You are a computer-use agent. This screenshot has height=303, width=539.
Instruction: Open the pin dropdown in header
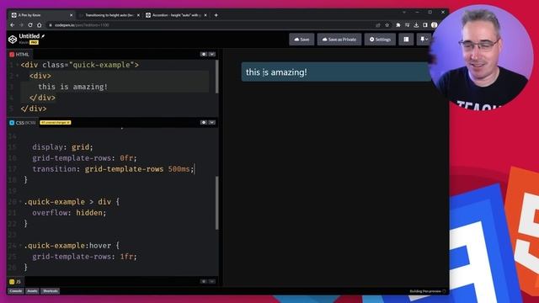coord(424,40)
